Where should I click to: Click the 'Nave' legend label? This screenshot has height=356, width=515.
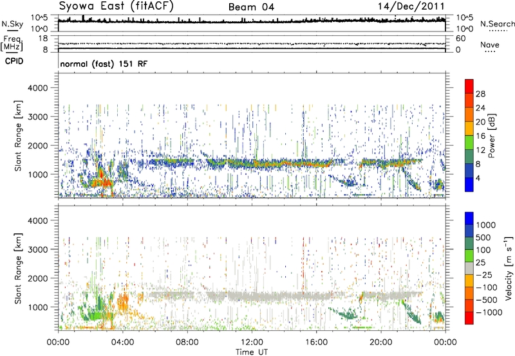point(490,44)
